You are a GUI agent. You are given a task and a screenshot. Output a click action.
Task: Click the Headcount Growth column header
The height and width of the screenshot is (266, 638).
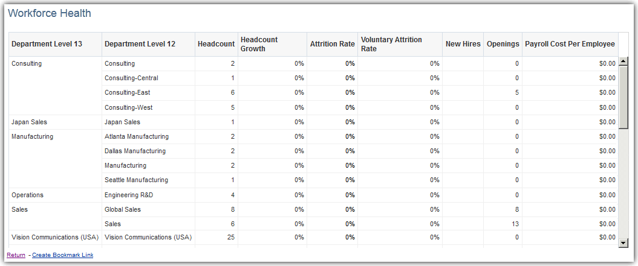272,44
